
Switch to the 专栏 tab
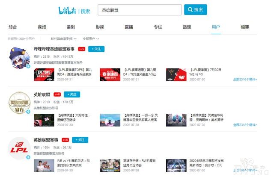158,27
